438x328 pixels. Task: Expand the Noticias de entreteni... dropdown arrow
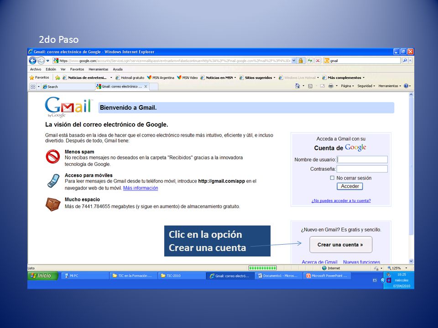point(111,77)
